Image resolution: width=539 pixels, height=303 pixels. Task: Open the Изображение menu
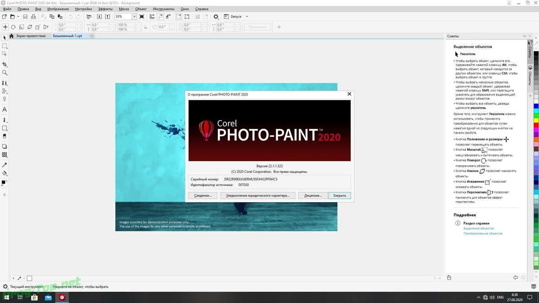[58, 9]
